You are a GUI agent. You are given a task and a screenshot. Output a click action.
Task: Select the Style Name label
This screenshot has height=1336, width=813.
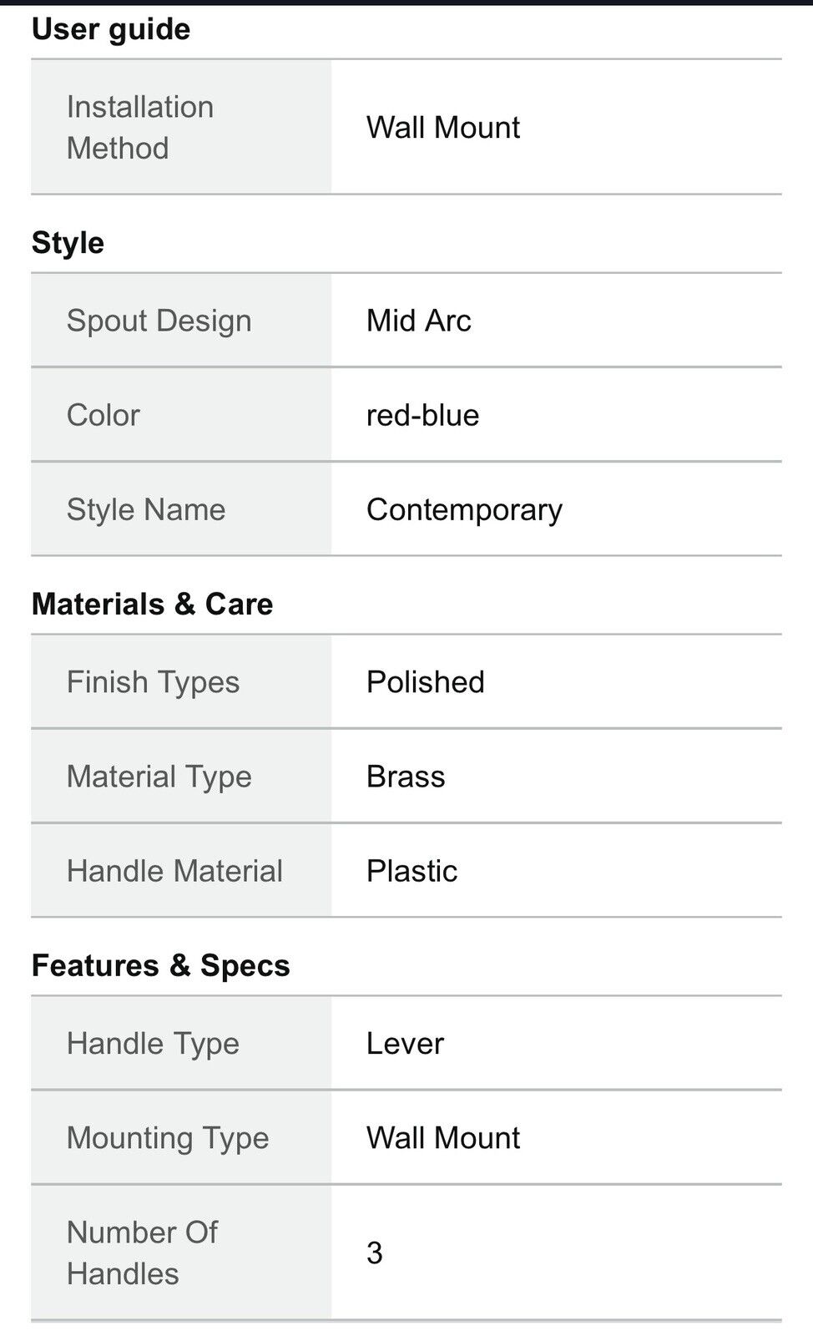click(x=146, y=509)
